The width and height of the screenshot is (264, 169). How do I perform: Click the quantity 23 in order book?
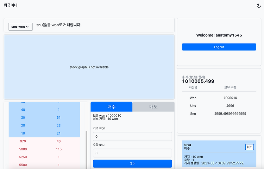tap(58, 125)
